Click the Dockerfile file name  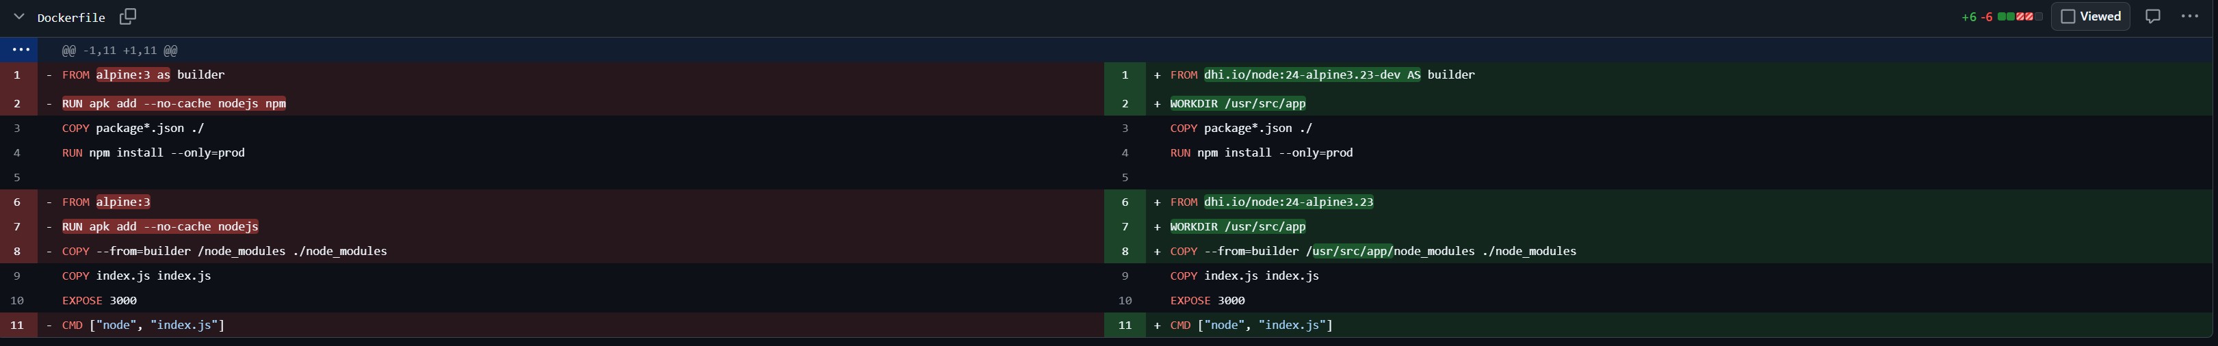click(70, 17)
